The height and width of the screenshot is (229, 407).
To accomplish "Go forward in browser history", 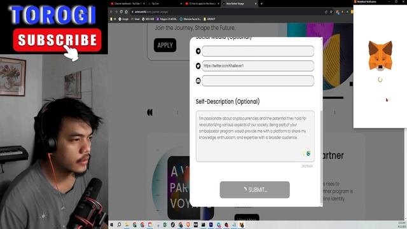I will coord(116,11).
